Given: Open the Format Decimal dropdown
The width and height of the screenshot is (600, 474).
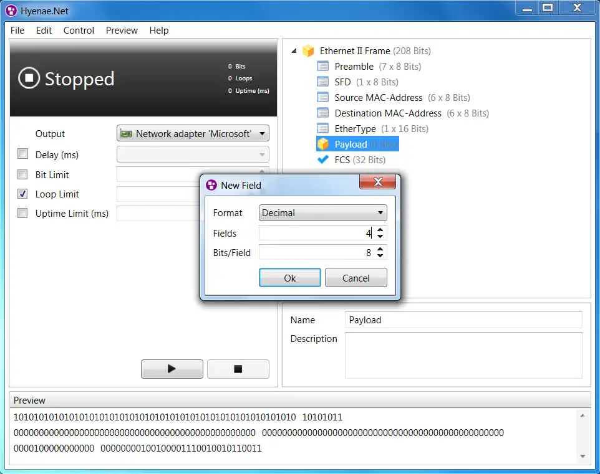Looking at the screenshot, I should tap(322, 213).
